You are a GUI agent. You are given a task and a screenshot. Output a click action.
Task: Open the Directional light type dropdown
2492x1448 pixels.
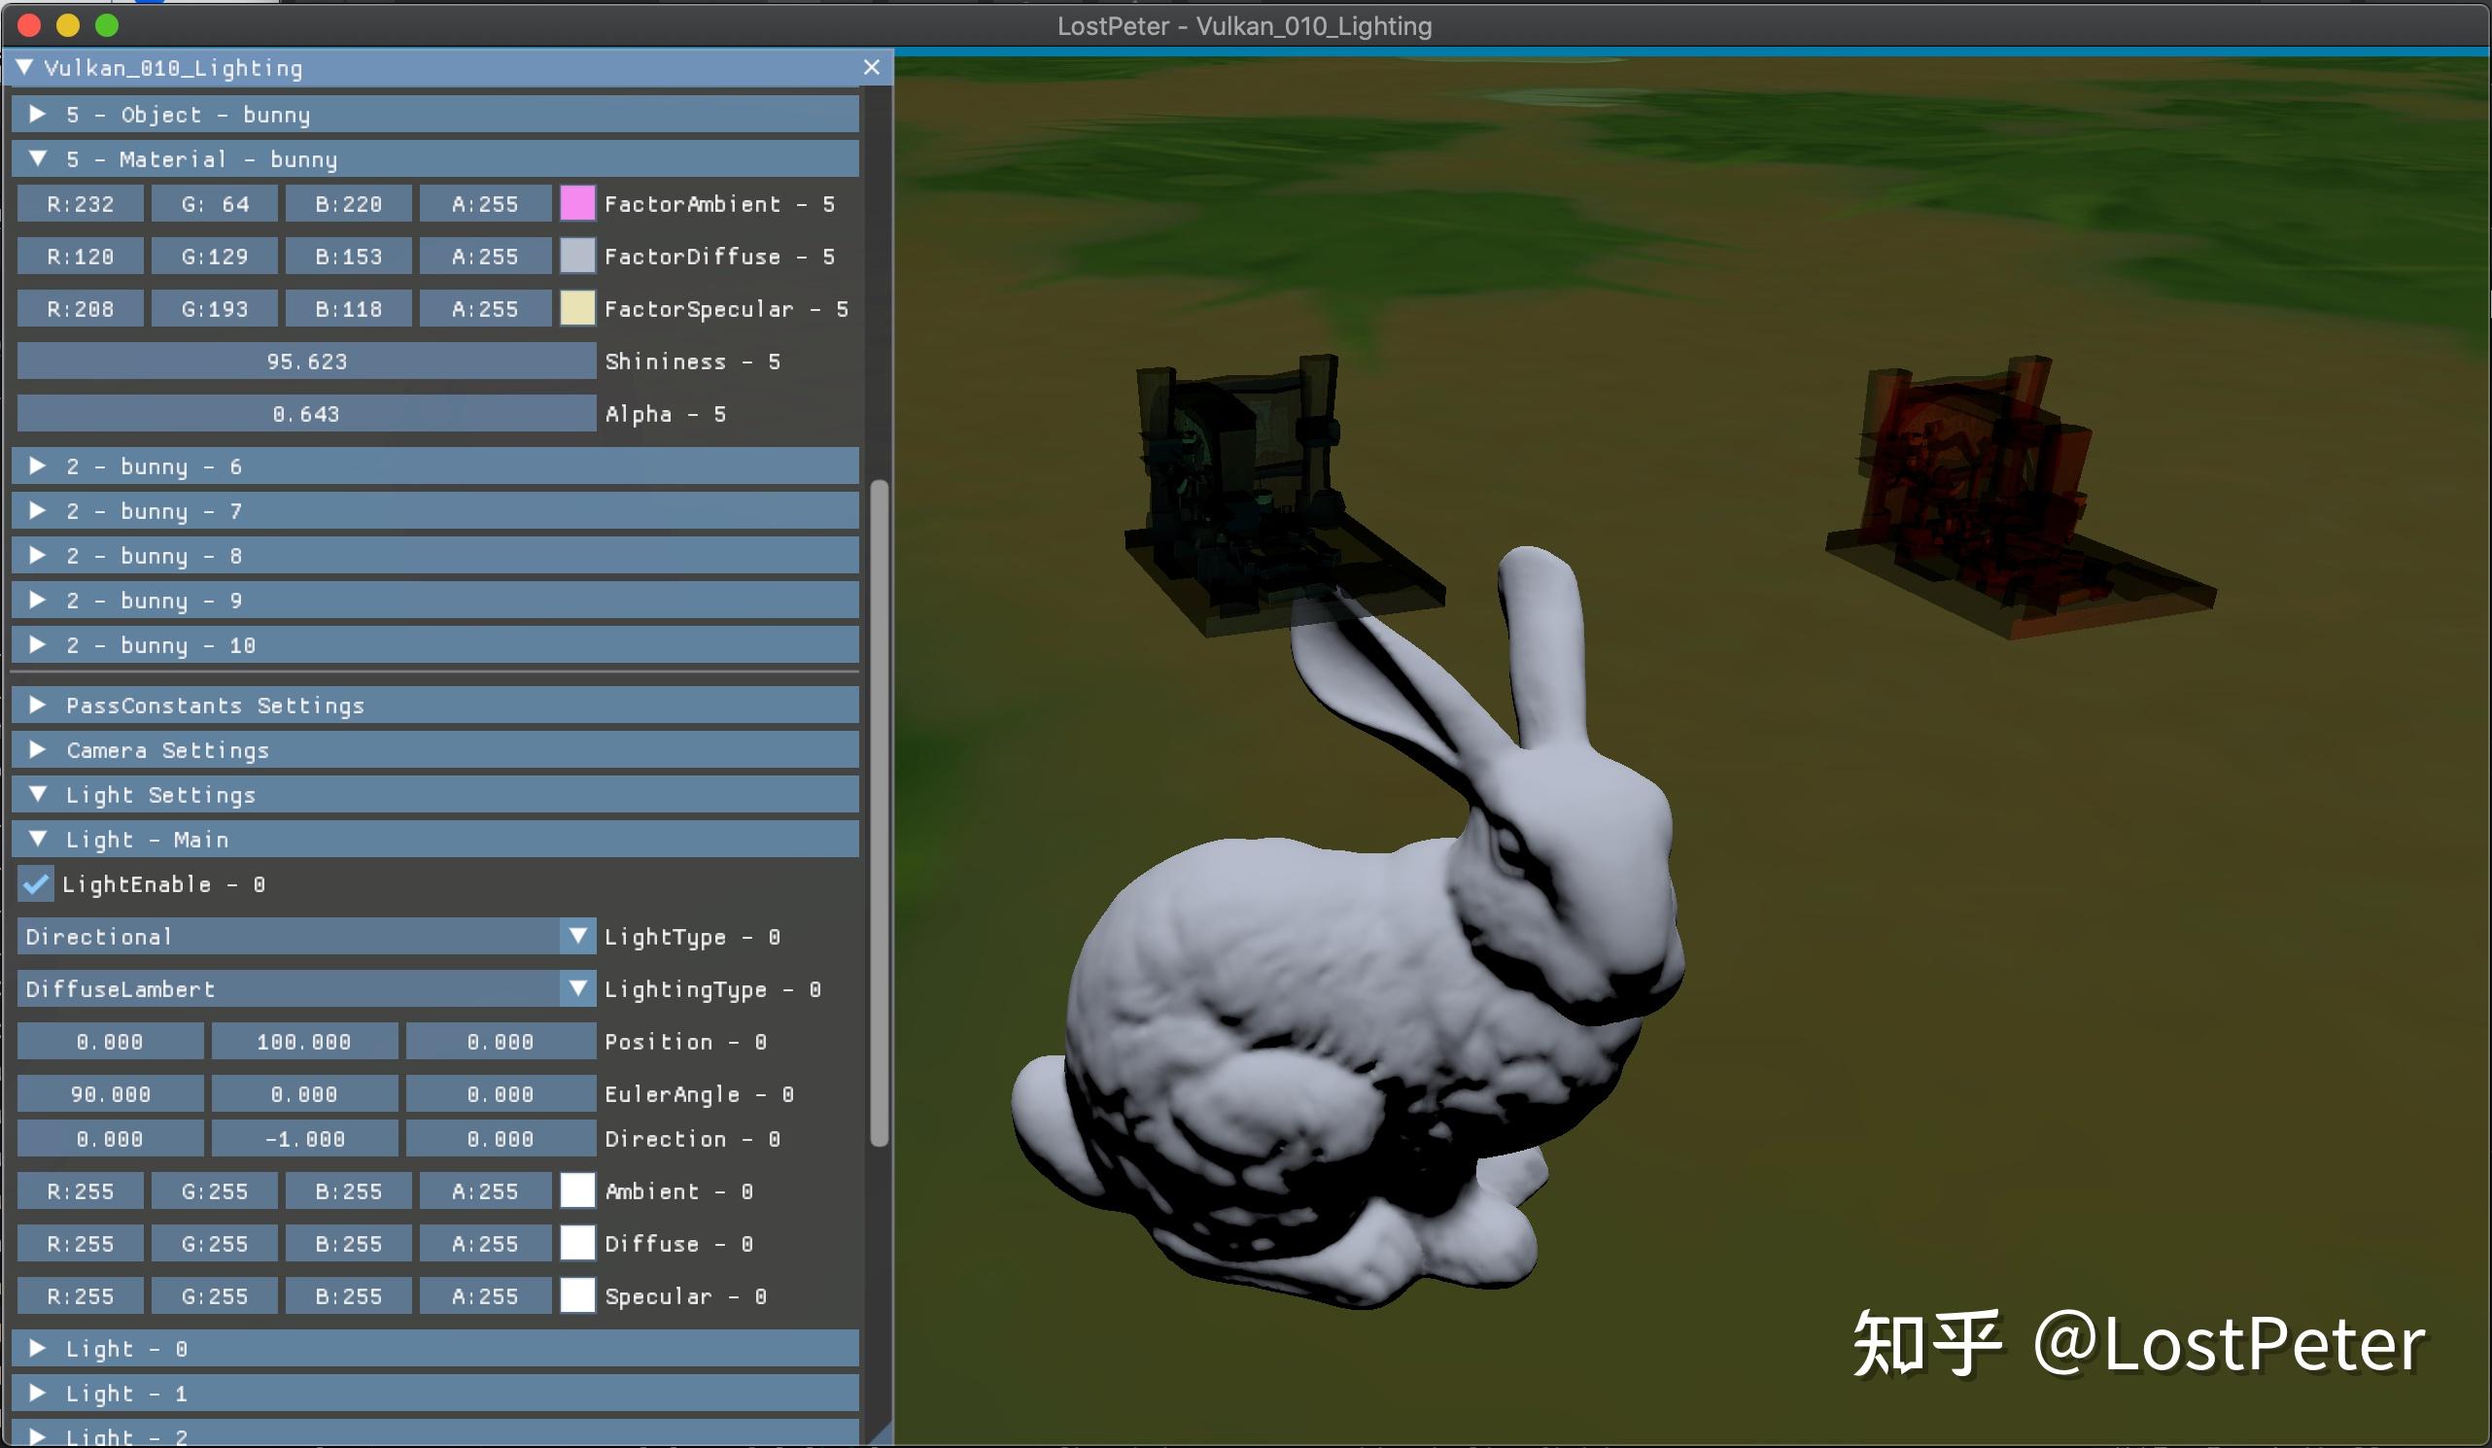click(296, 937)
